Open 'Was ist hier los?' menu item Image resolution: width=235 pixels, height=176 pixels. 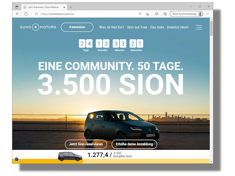click(x=112, y=27)
